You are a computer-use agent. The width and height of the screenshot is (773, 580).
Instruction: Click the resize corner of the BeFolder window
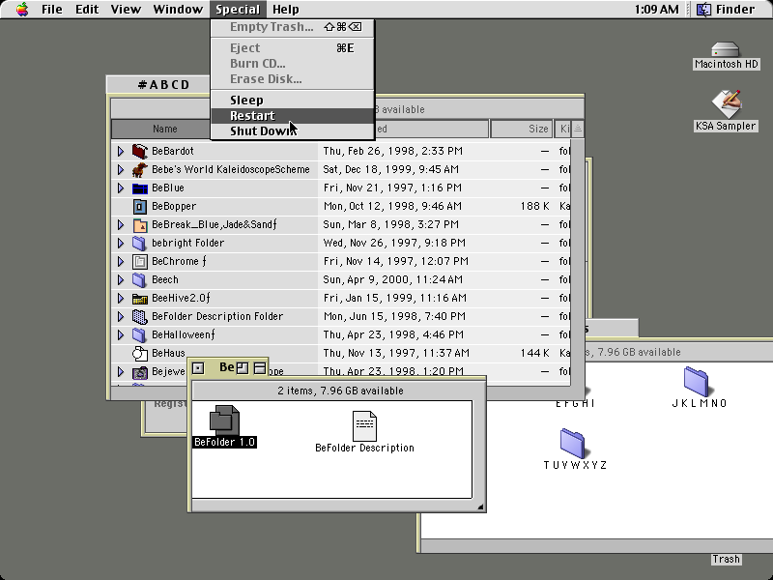coord(479,507)
